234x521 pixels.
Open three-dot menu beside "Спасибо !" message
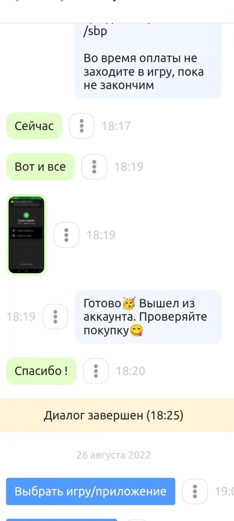pos(96,371)
